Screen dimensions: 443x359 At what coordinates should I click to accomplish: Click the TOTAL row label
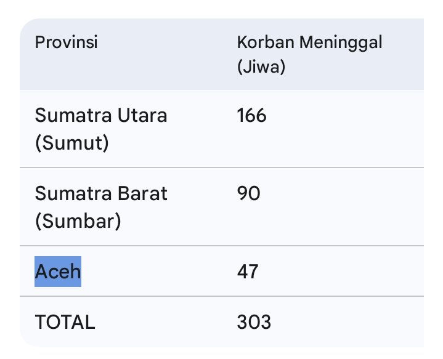(65, 322)
